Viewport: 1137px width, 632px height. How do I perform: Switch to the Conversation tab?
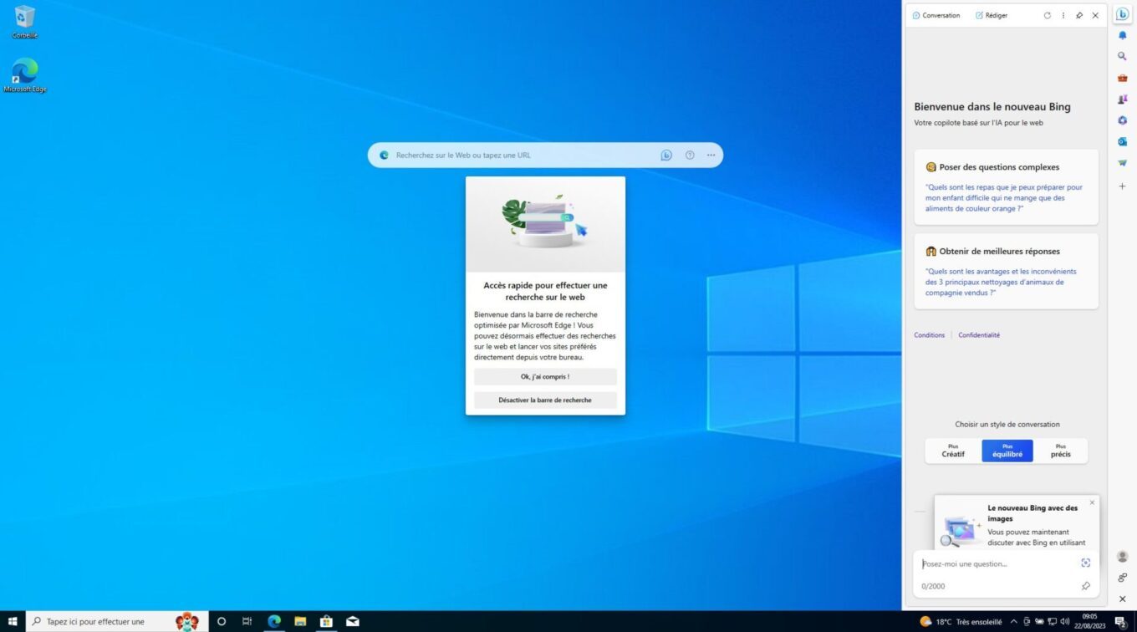click(x=936, y=15)
